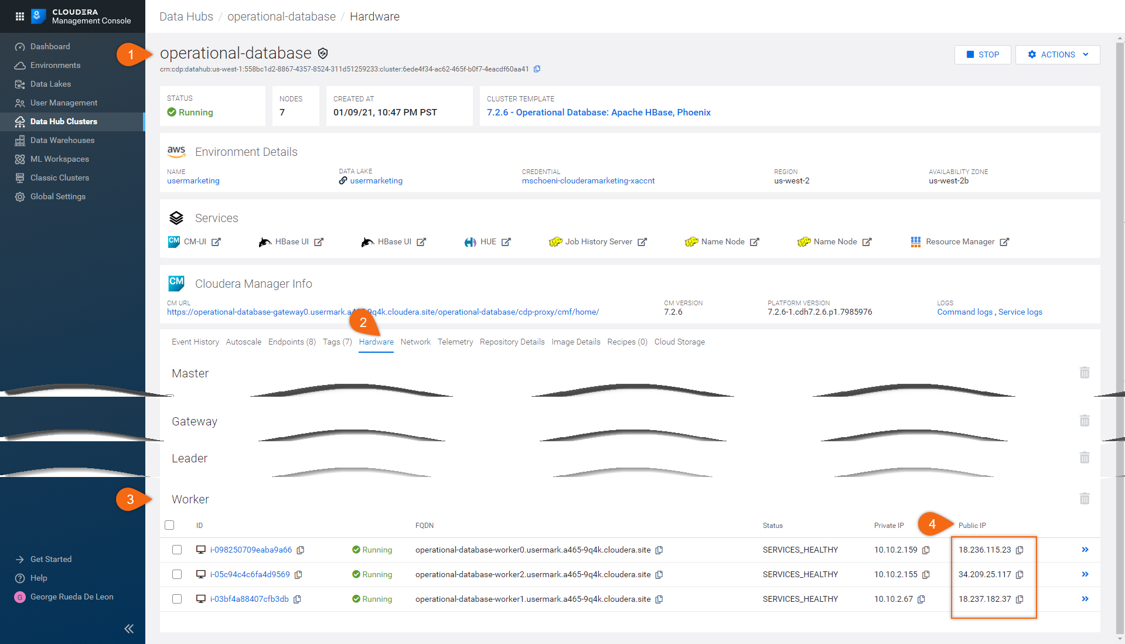Open mschoeni credential link
The height and width of the screenshot is (644, 1125).
tap(588, 181)
